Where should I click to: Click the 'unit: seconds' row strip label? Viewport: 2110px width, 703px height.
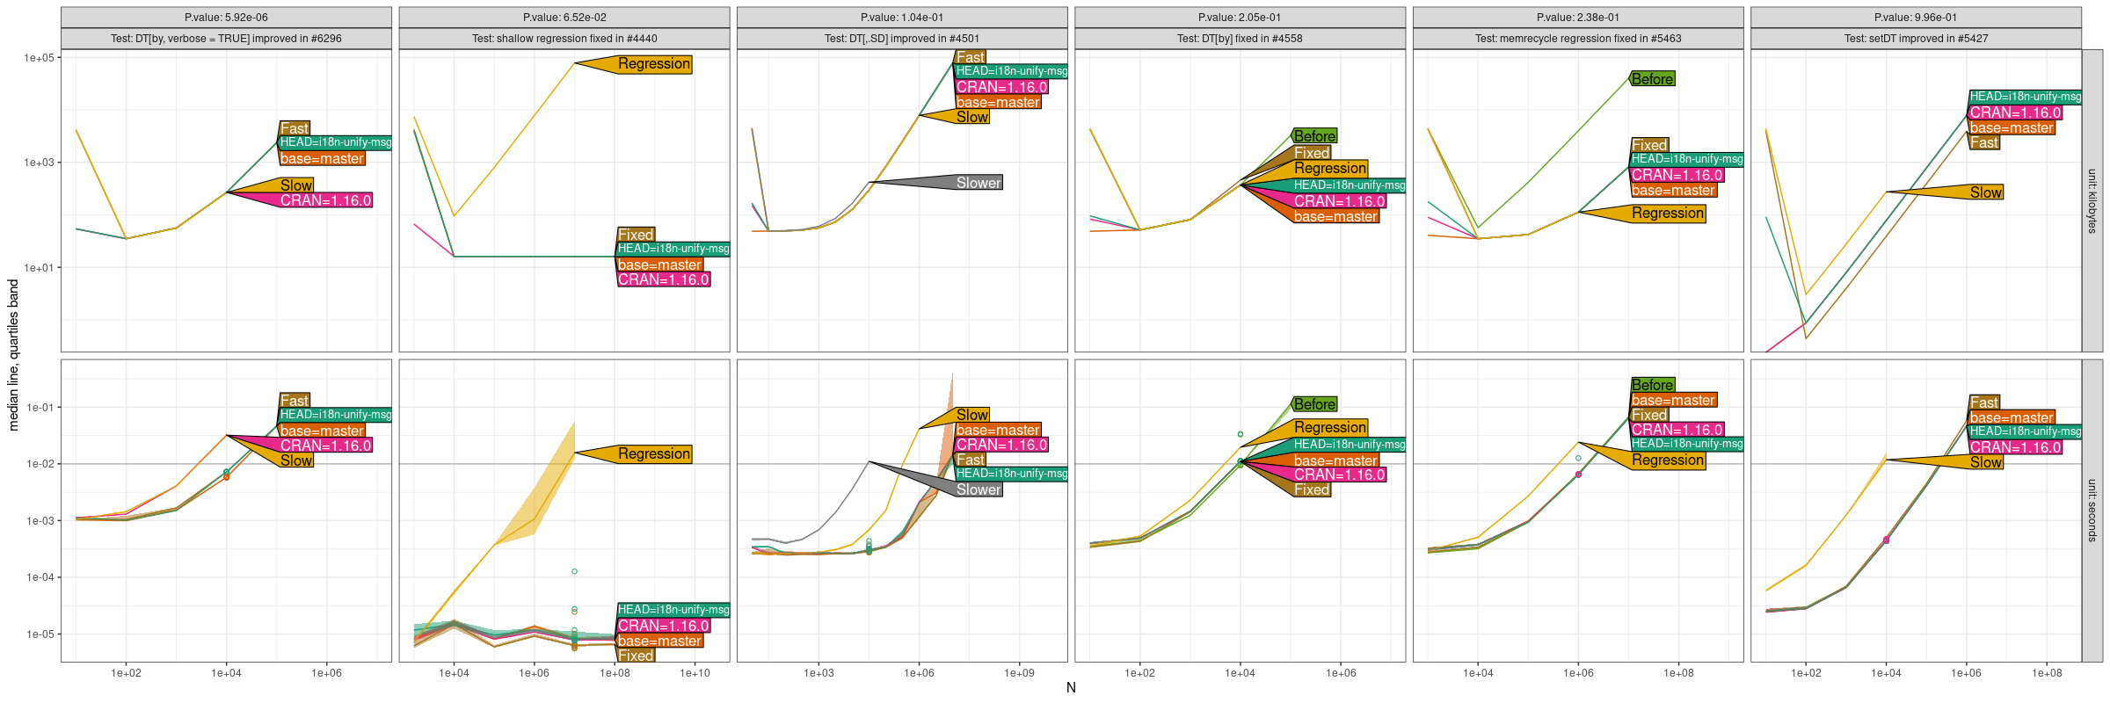coord(2092,511)
